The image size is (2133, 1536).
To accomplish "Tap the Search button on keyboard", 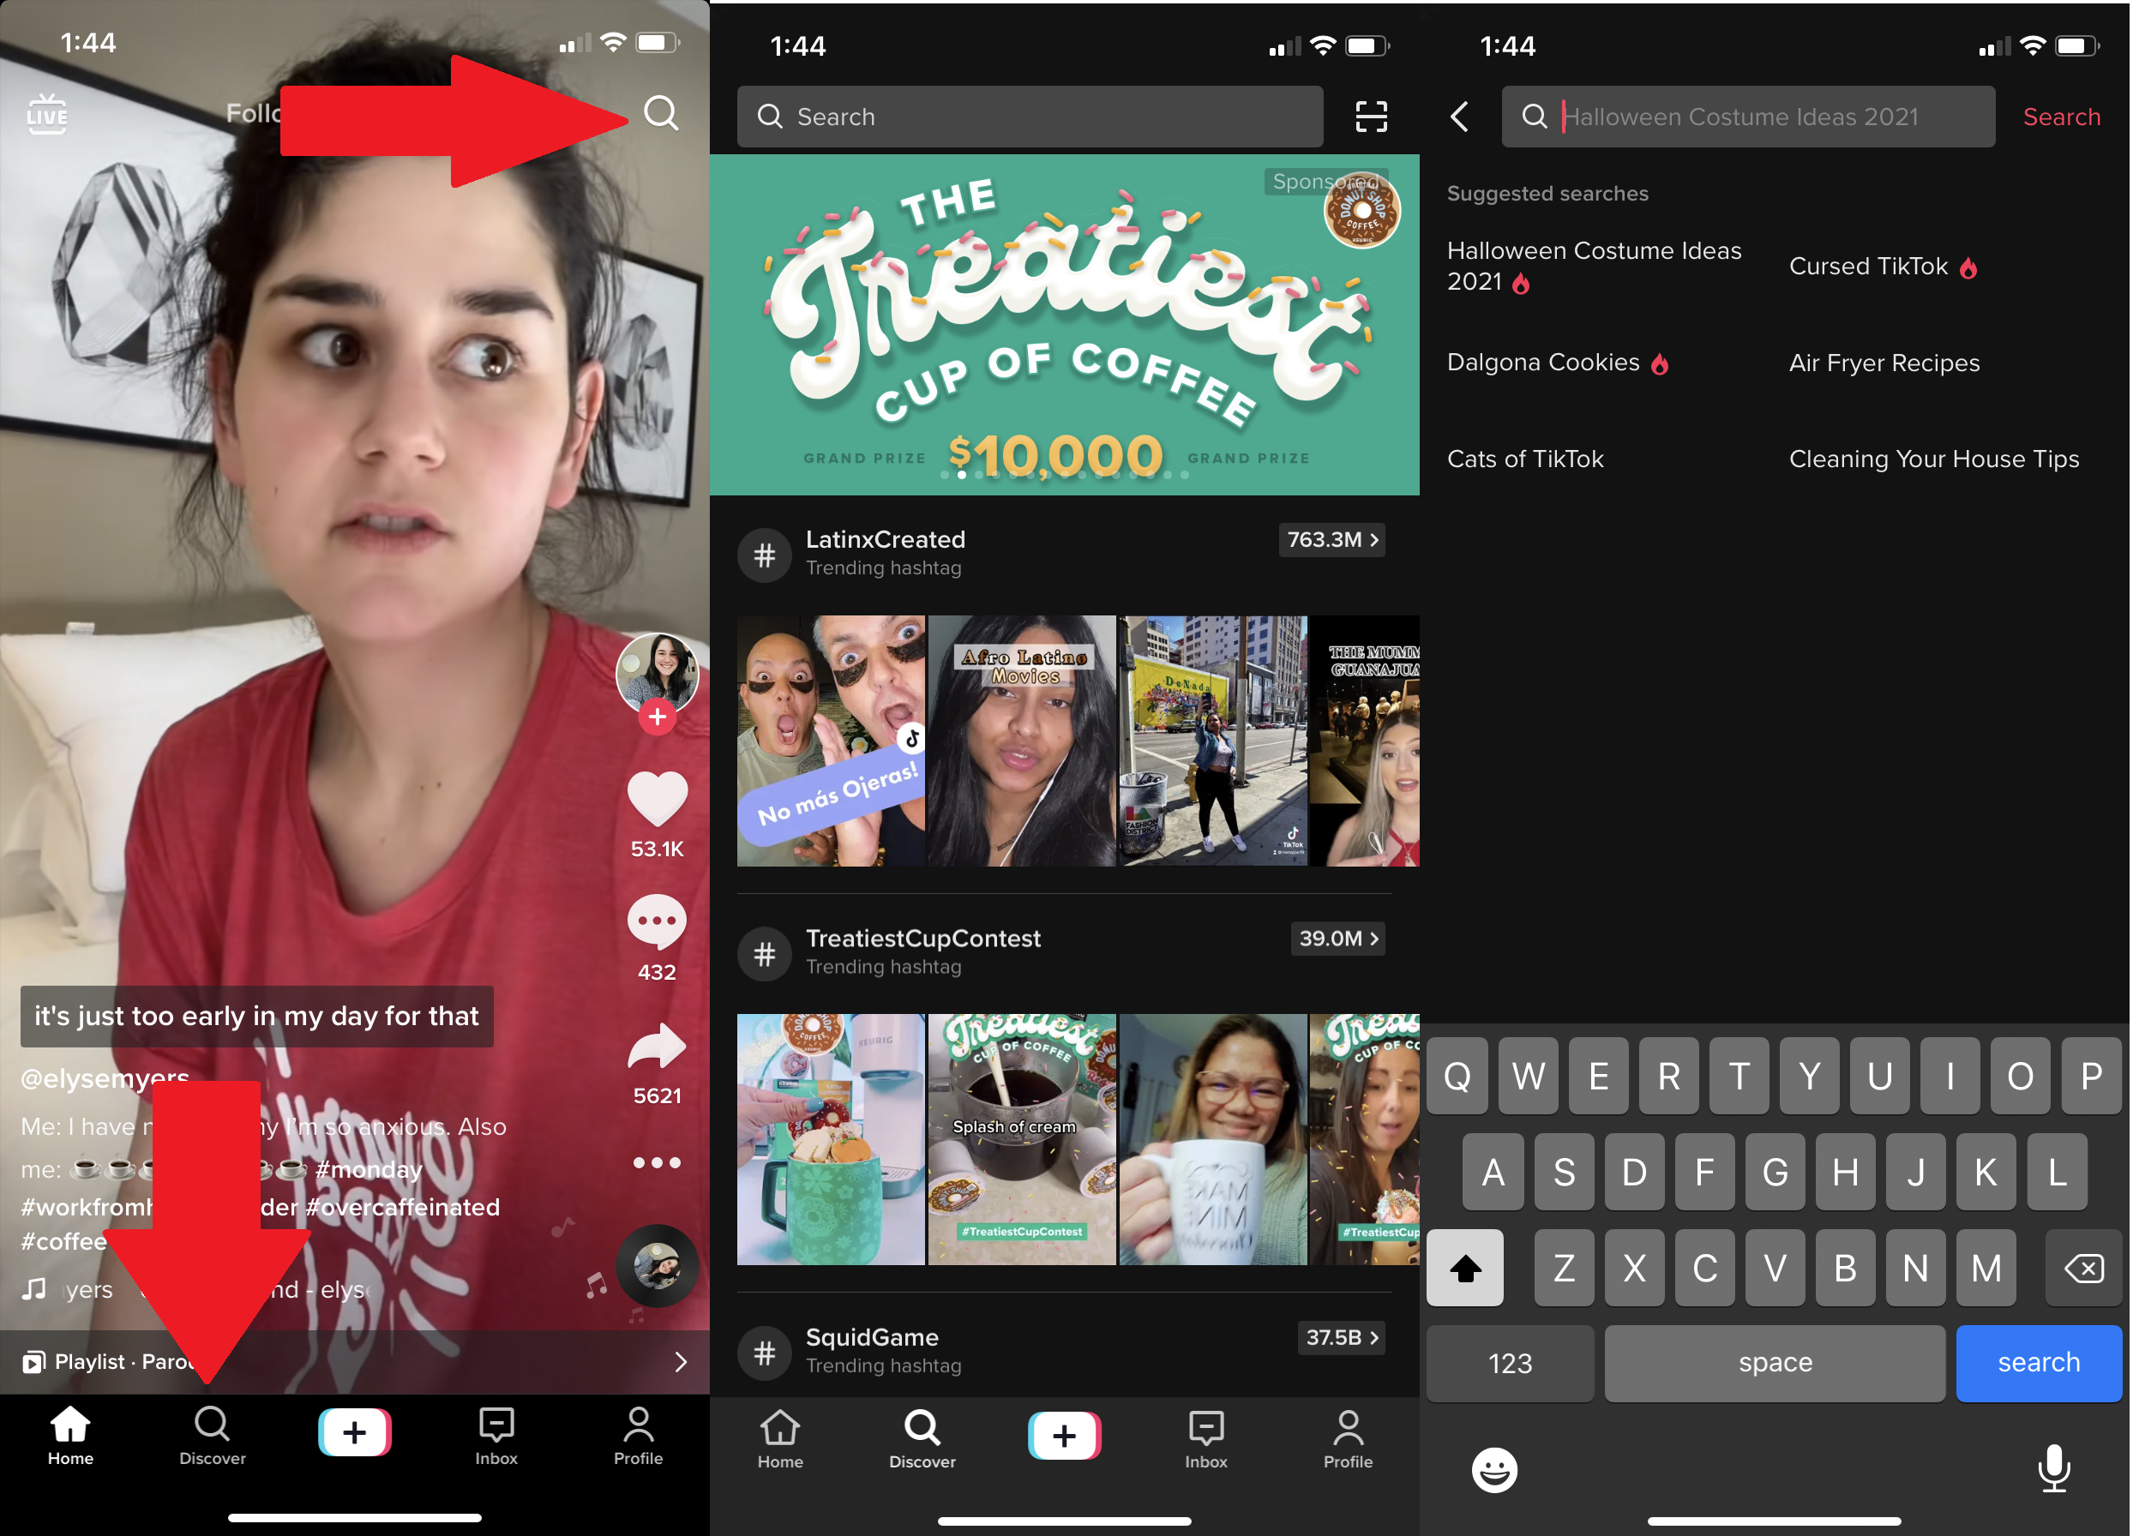I will [x=2040, y=1360].
